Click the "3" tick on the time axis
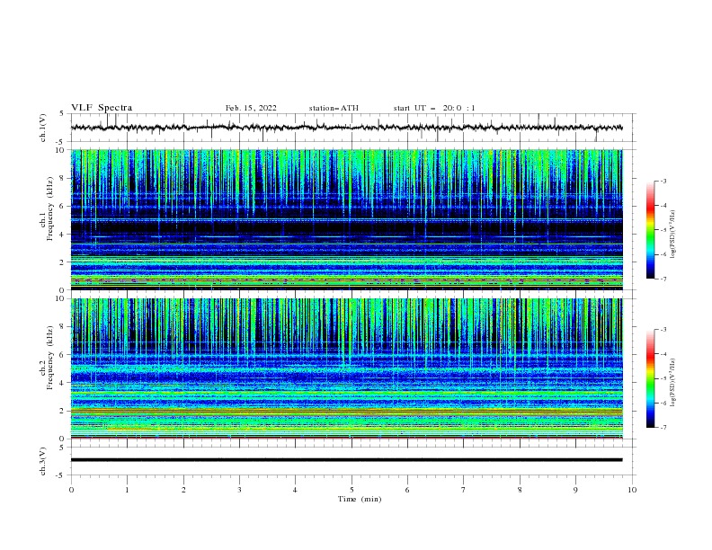 tap(239, 490)
